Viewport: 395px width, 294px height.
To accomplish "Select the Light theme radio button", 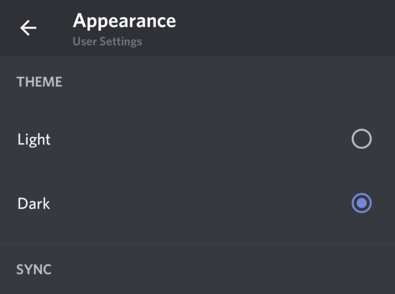I will pos(361,139).
